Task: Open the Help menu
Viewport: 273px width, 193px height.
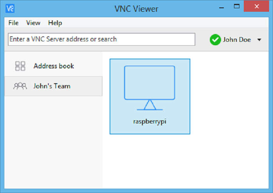Action: coord(55,23)
